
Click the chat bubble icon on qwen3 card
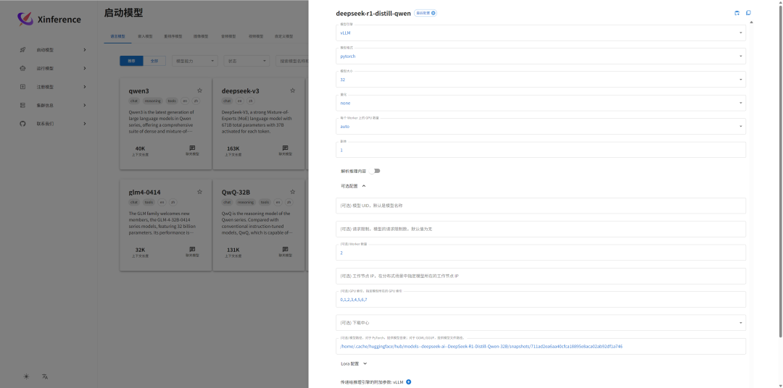[192, 148]
